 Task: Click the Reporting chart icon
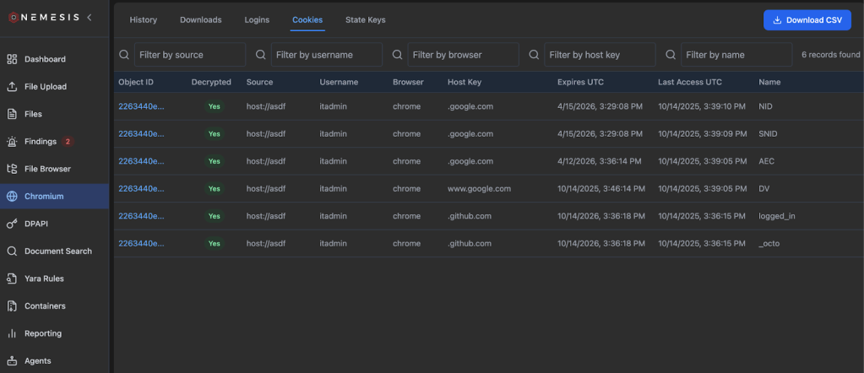point(12,333)
